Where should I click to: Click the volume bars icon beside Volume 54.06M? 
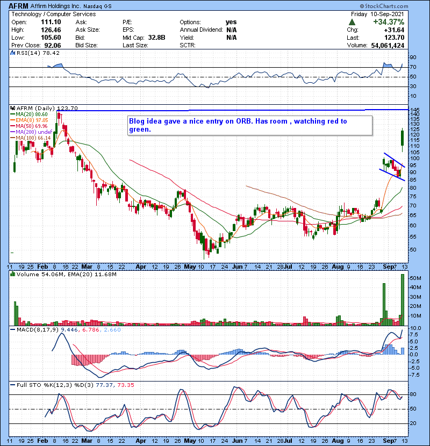(12, 274)
